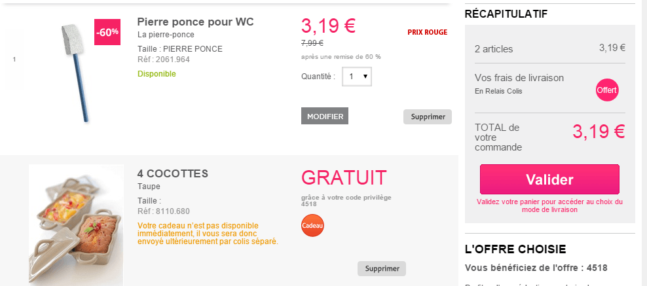Click Valider to confirm the order
The height and width of the screenshot is (286, 647).
(549, 180)
